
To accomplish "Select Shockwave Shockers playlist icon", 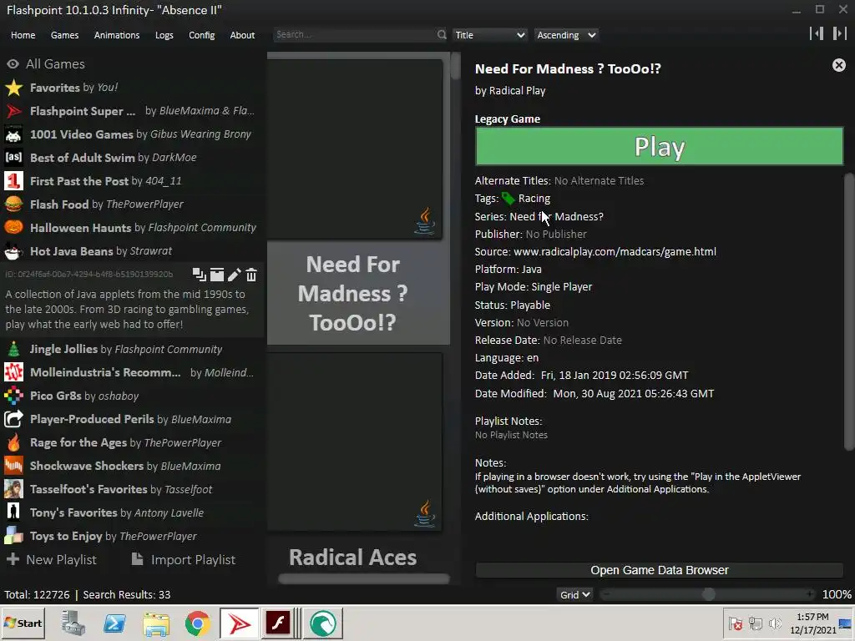I will click(13, 466).
